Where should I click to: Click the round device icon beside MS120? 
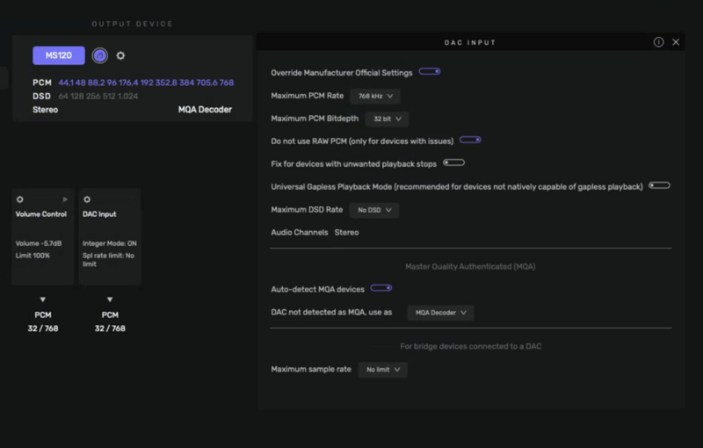(100, 55)
